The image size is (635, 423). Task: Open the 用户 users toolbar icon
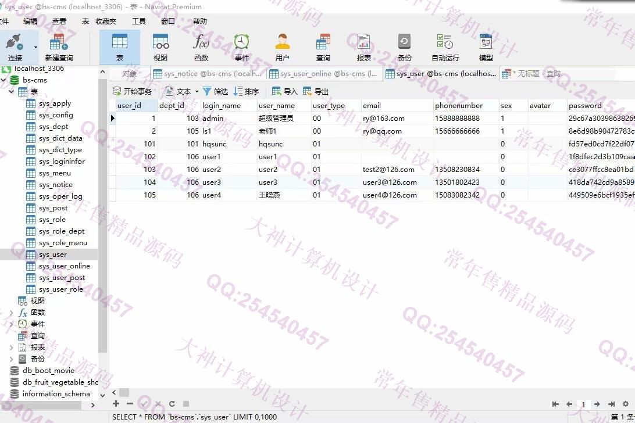click(x=282, y=48)
